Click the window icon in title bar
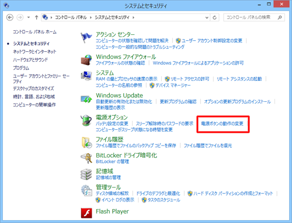This screenshot has height=223, width=292. pyautogui.click(x=6, y=5)
